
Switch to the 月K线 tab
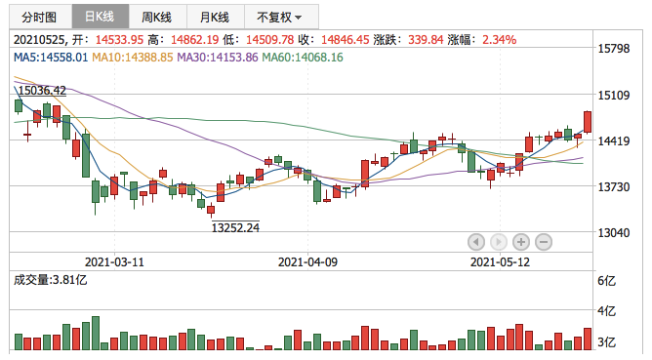(x=216, y=17)
